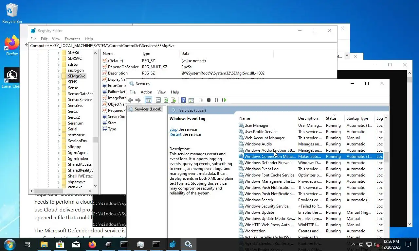
Task: Click the Start Service play icon
Action: click(201, 100)
